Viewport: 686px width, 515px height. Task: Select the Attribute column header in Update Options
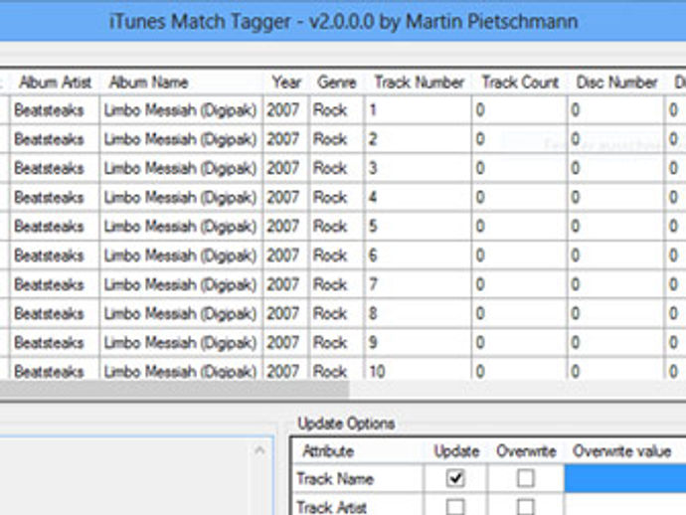pyautogui.click(x=358, y=451)
